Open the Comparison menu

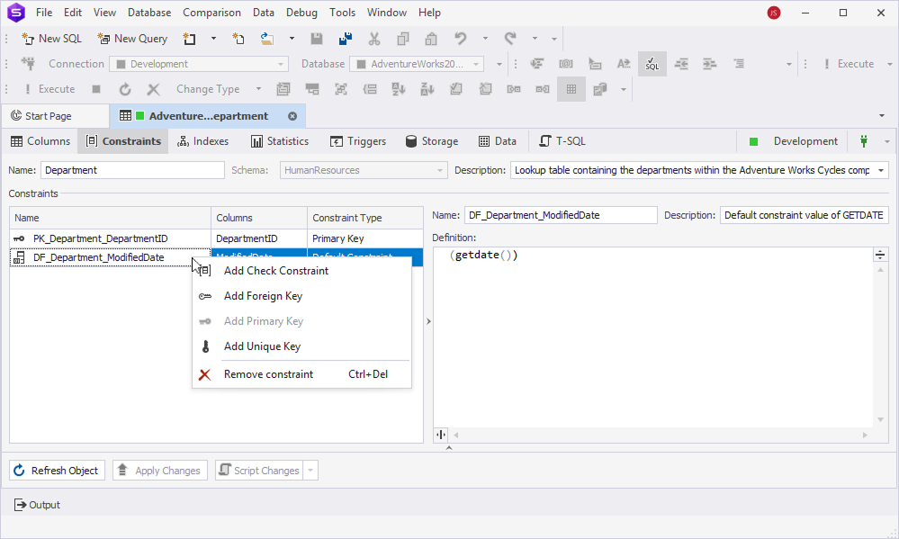tap(211, 13)
